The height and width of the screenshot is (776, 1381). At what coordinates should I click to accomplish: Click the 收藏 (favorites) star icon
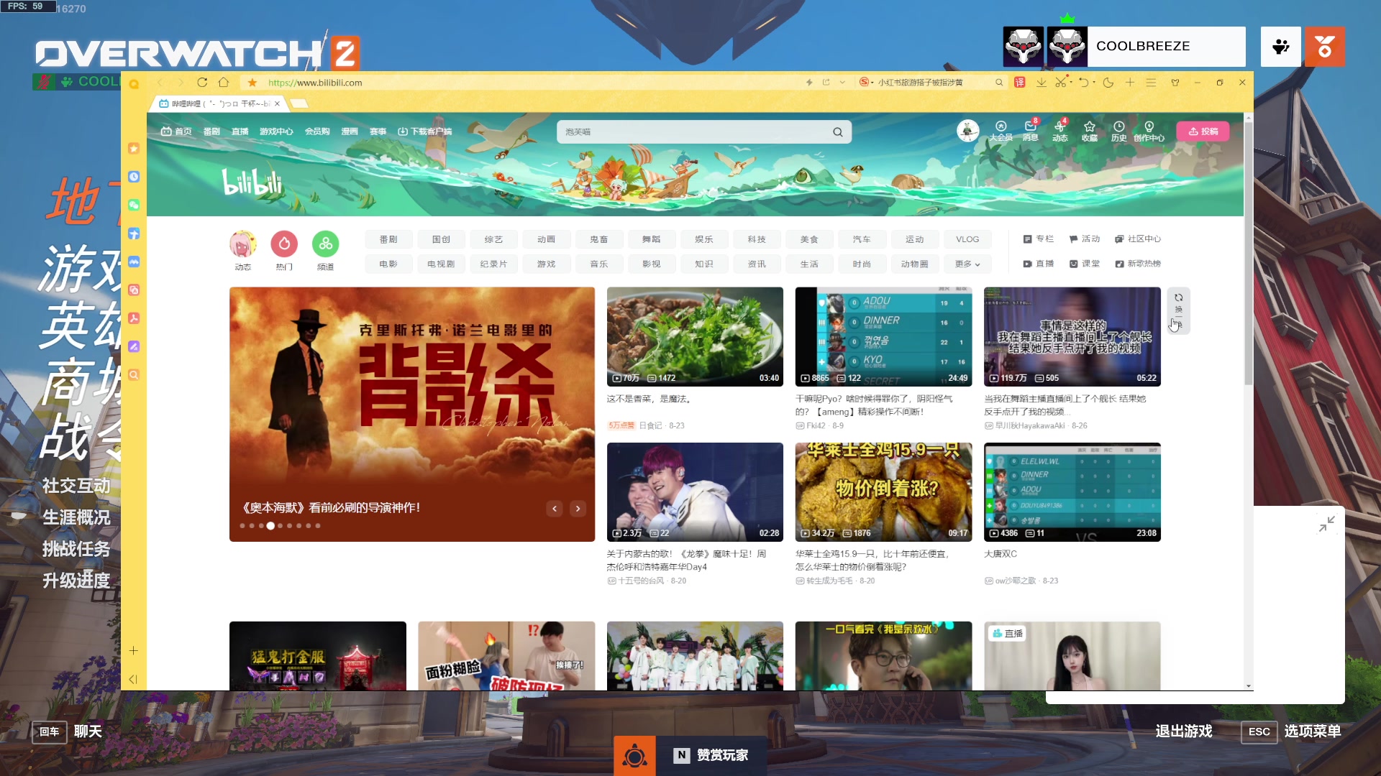pos(1089,126)
